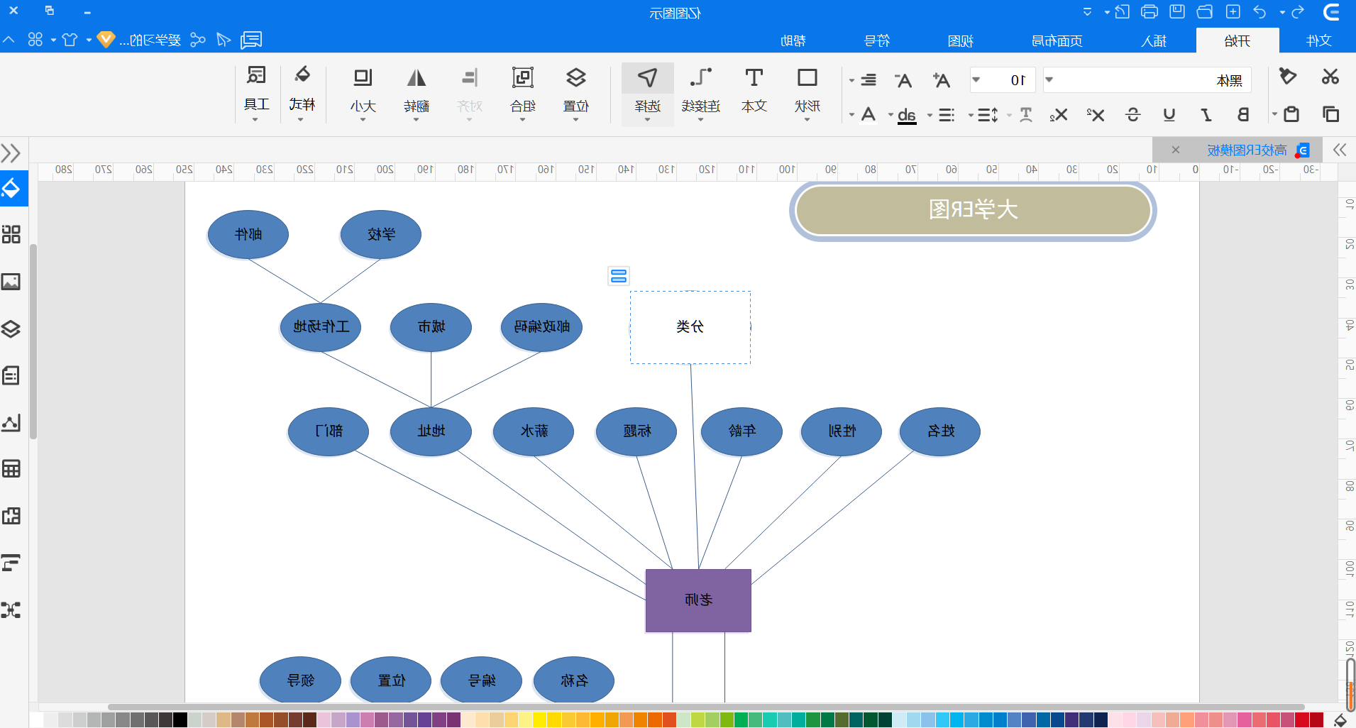Pick the red swatch at palette end
Screen dimensions: 1356x728
[x=1316, y=719]
